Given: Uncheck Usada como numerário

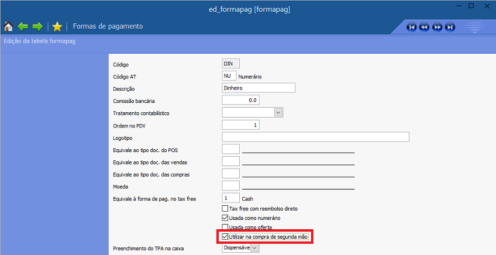Looking at the screenshot, I should pos(225,218).
